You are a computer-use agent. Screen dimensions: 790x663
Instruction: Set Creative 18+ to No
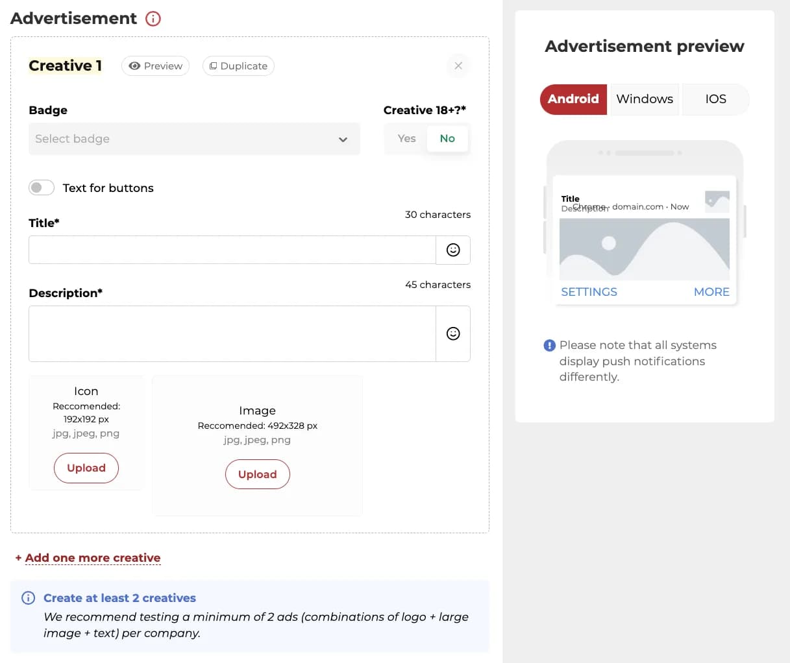[x=447, y=138]
